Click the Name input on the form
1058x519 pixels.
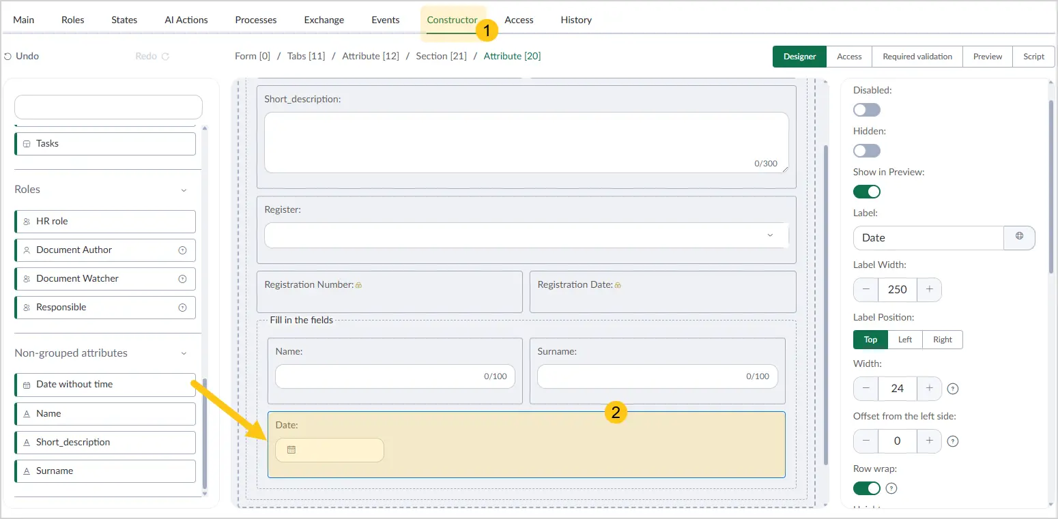[x=395, y=376]
